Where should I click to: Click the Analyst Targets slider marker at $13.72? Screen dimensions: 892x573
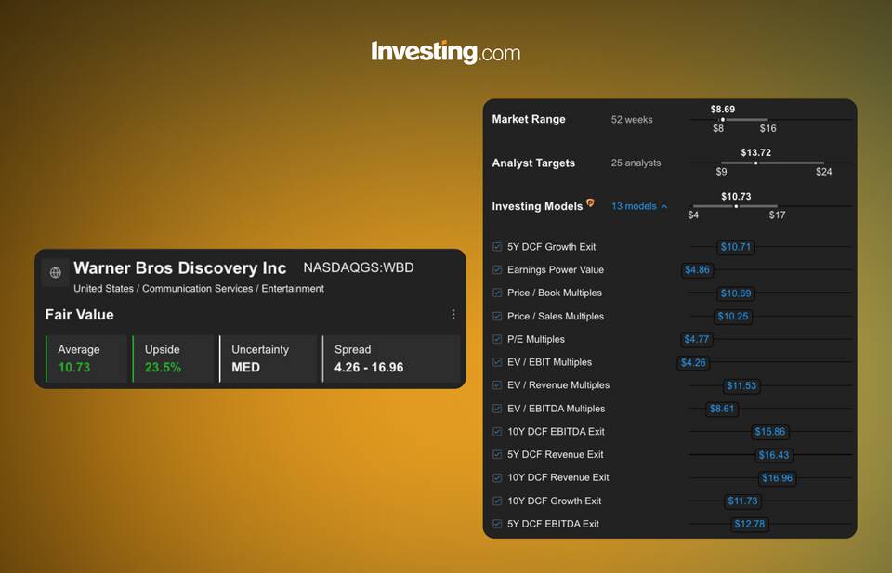(756, 163)
